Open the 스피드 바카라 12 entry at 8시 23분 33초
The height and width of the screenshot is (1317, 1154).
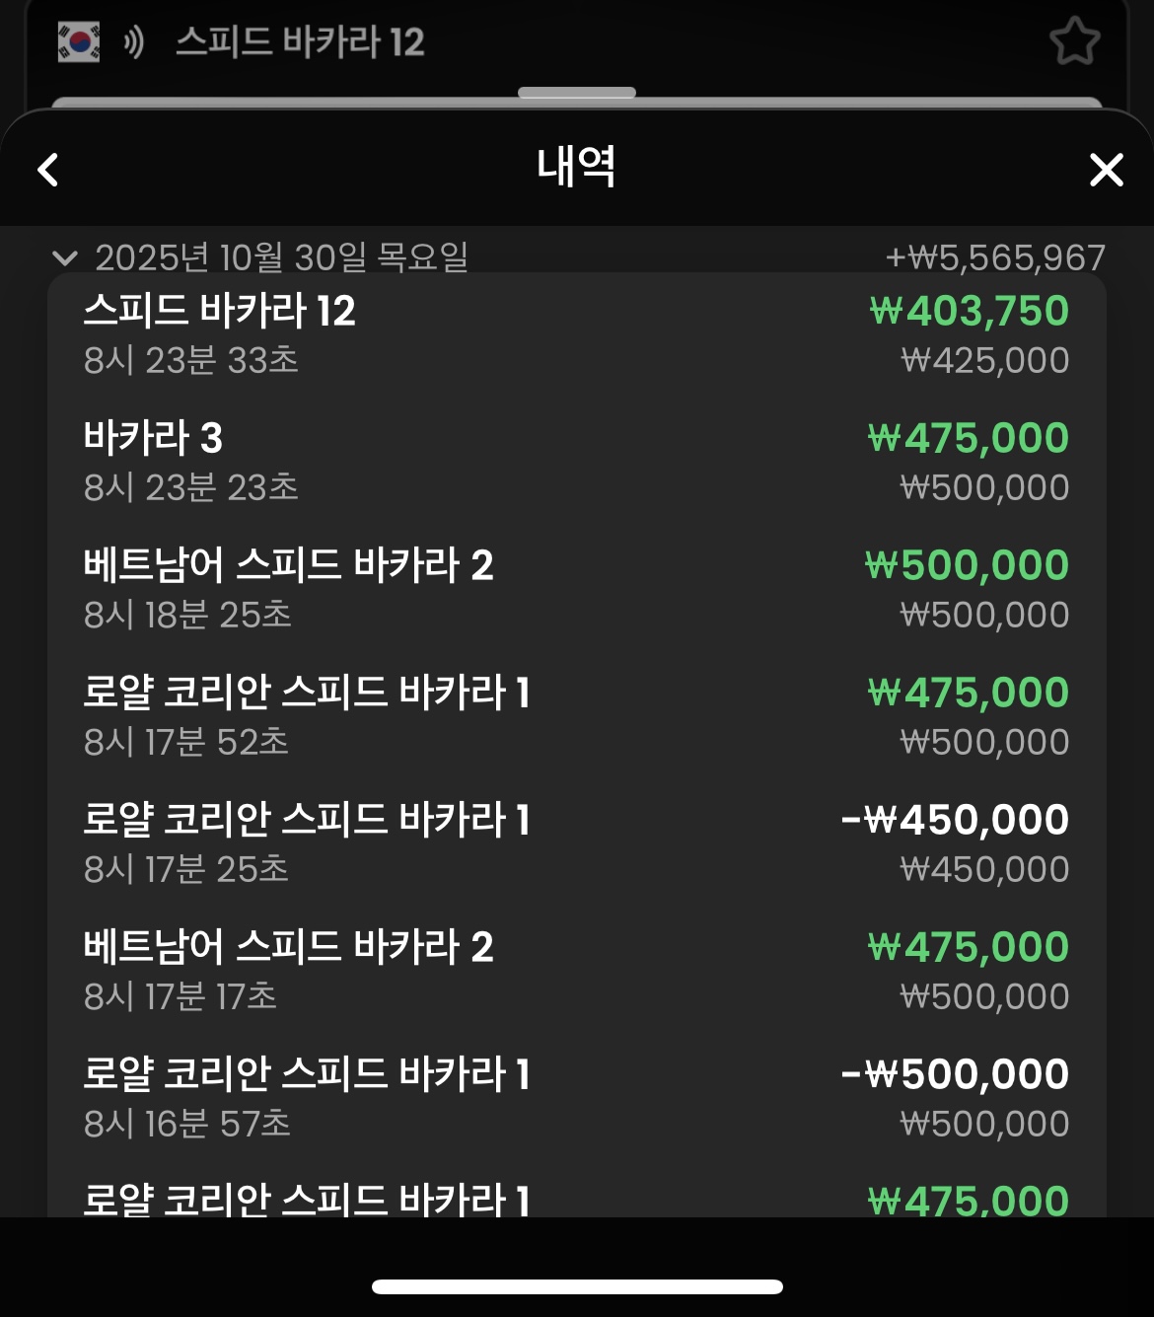[x=576, y=334]
